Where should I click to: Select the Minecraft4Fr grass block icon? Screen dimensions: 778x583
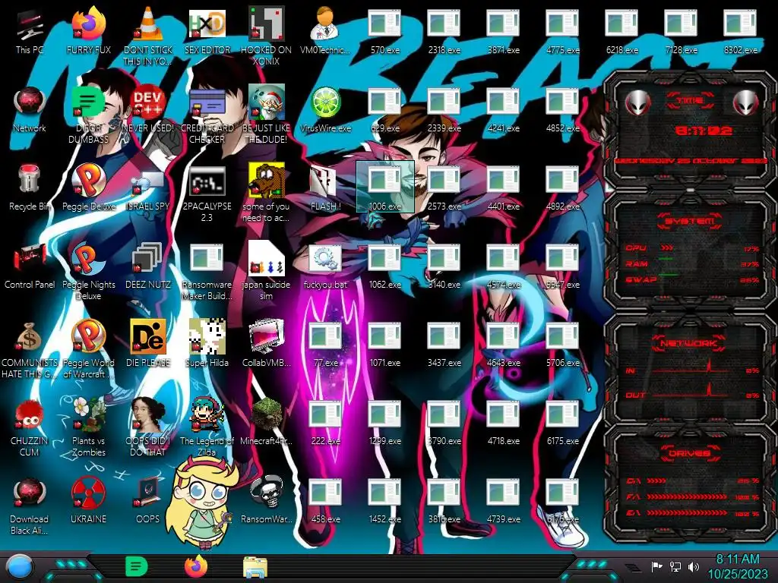click(x=267, y=423)
